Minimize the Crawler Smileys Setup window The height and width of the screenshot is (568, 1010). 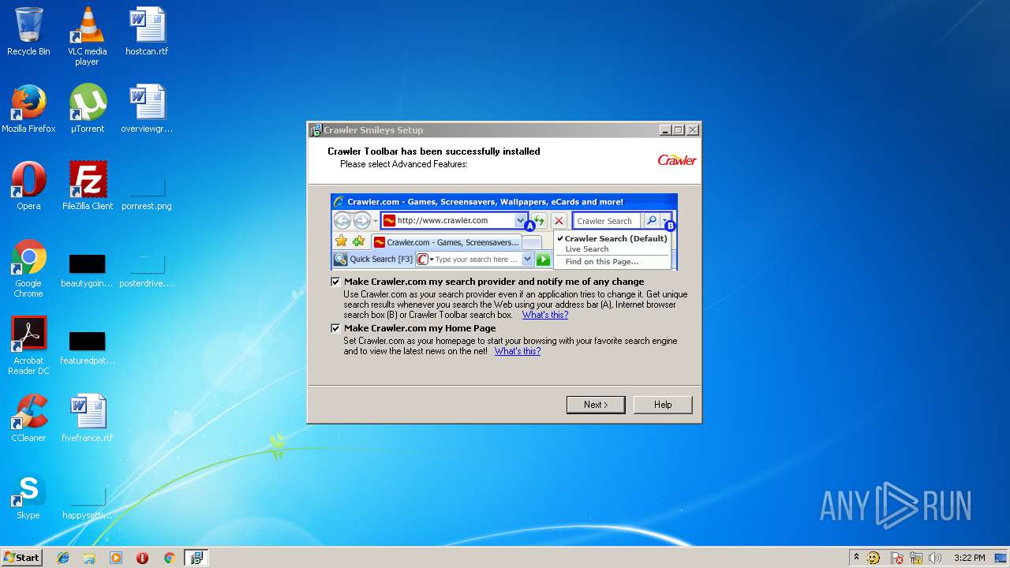665,130
